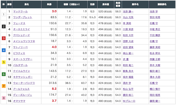Select the blue frame 4 badge
This screenshot has height=105, width=176.
coord(4,50)
